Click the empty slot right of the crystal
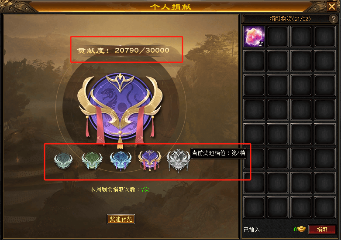The width and height of the screenshot is (341, 240). [x=278, y=37]
